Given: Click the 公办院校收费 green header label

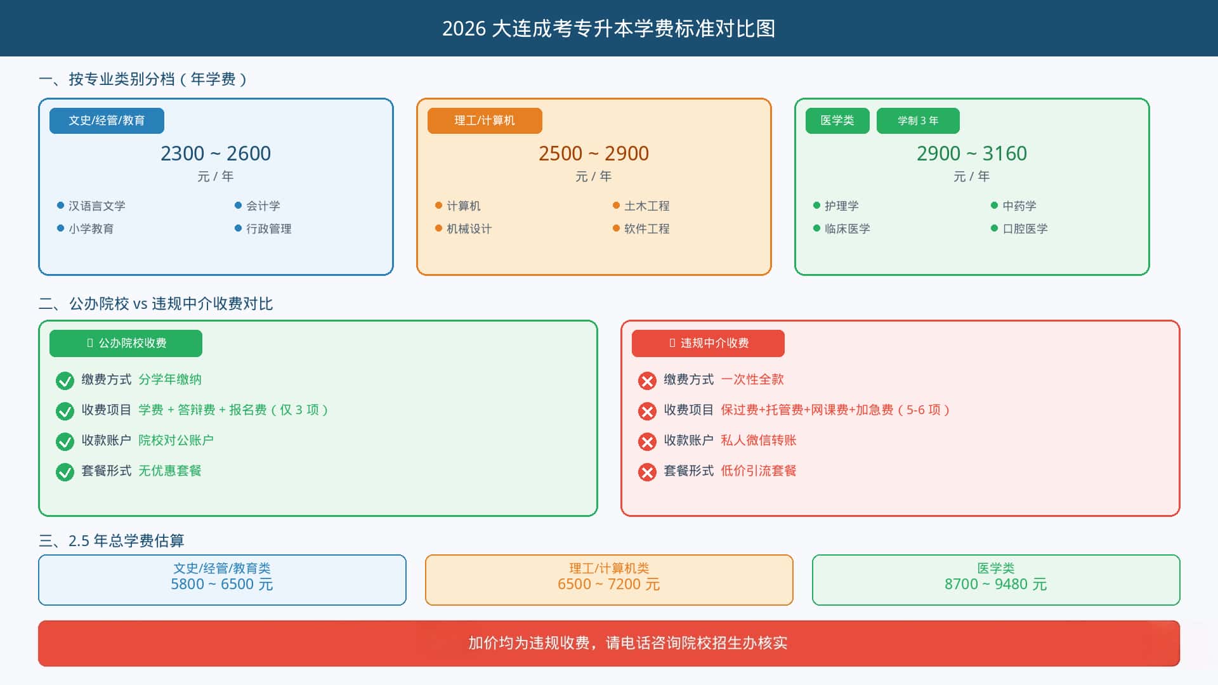Looking at the screenshot, I should click(x=126, y=343).
